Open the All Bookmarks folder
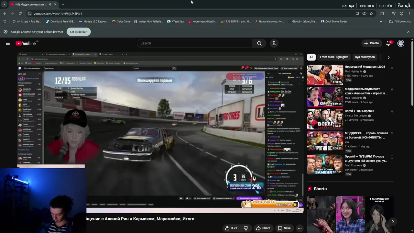The height and width of the screenshot is (233, 414). click(400, 22)
